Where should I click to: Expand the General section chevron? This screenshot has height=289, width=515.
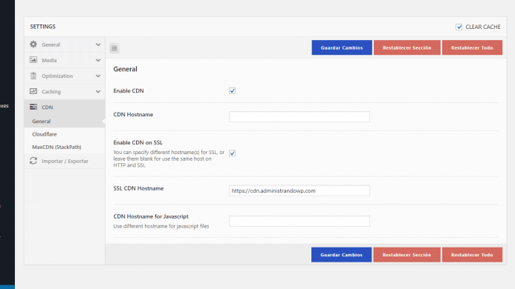pos(98,44)
